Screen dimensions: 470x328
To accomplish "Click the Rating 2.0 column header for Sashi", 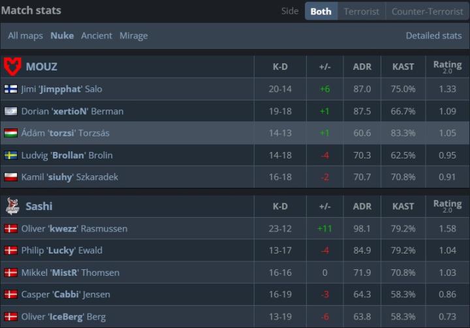I will point(447,206).
